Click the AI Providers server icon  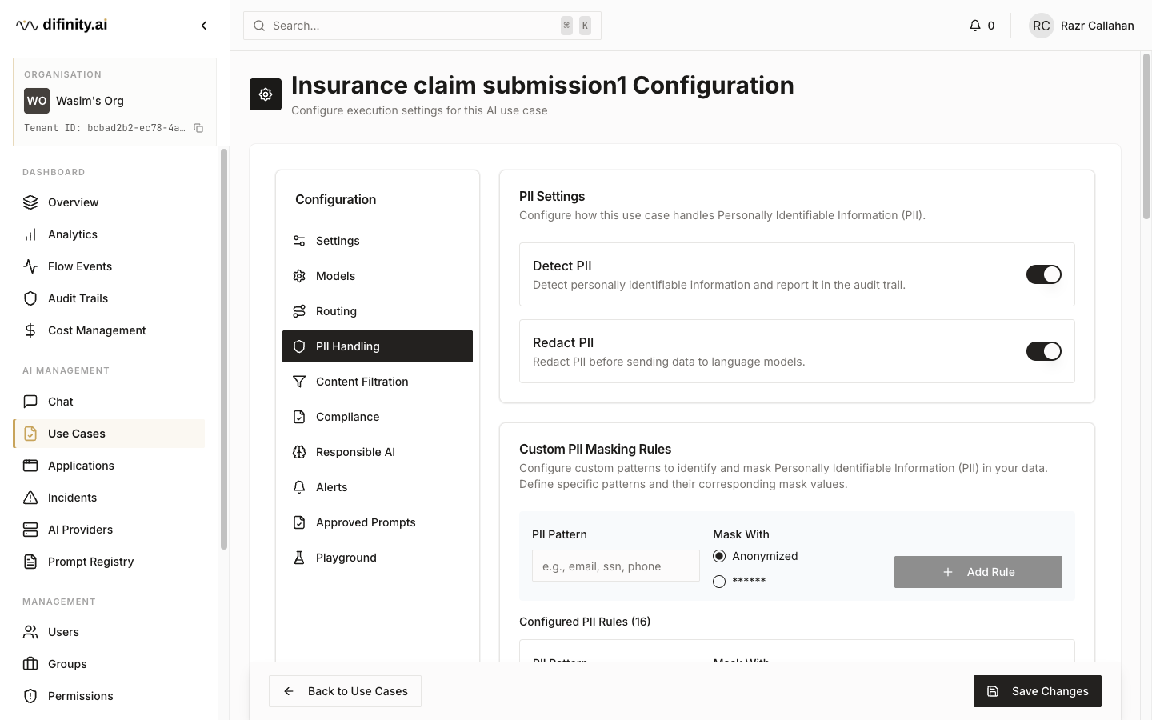30,530
